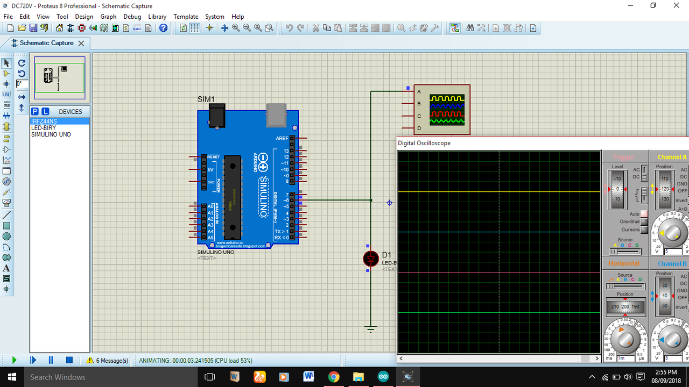This screenshot has width=689, height=387.
Task: Open the Debug menu
Action: [132, 17]
